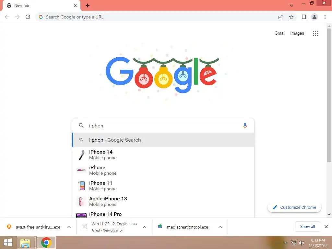Open File Explorer from the taskbar
The image size is (332, 249).
coord(25,243)
